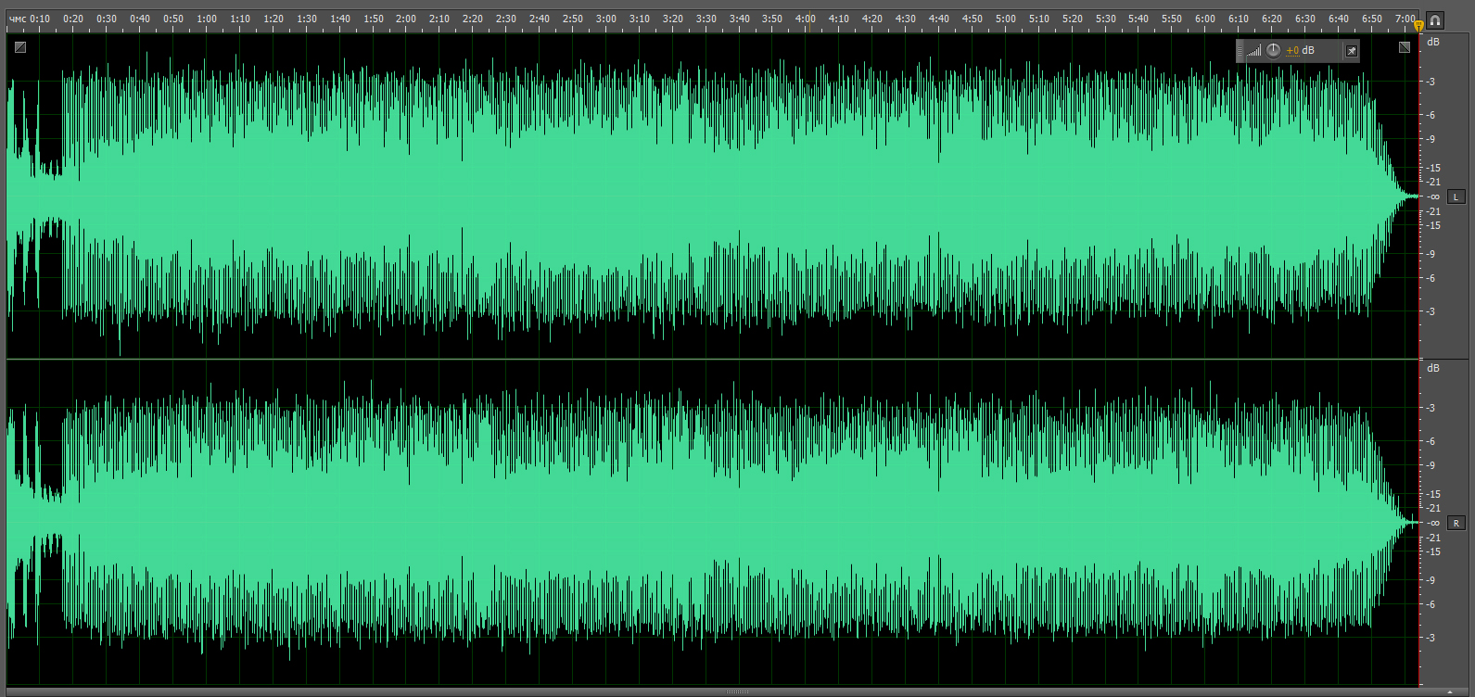This screenshot has width=1475, height=697.
Task: Click the fade-out handle at waveform end
Action: [1405, 47]
